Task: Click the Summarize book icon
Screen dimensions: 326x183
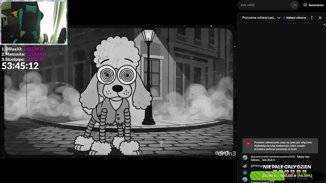Action: (305, 5)
